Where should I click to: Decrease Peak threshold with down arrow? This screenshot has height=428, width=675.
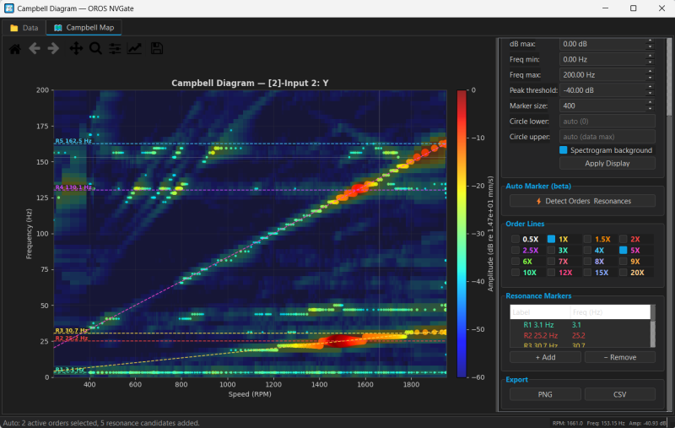coord(650,93)
